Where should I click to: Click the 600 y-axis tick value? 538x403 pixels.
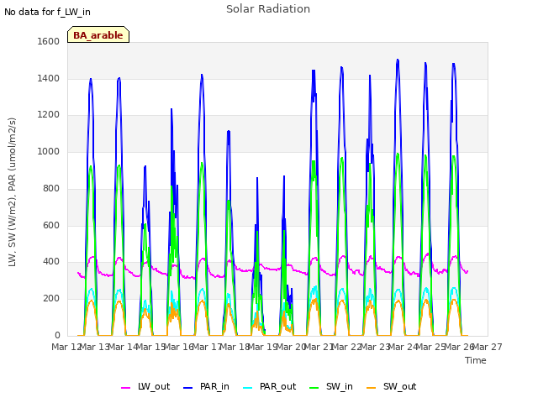51,225
